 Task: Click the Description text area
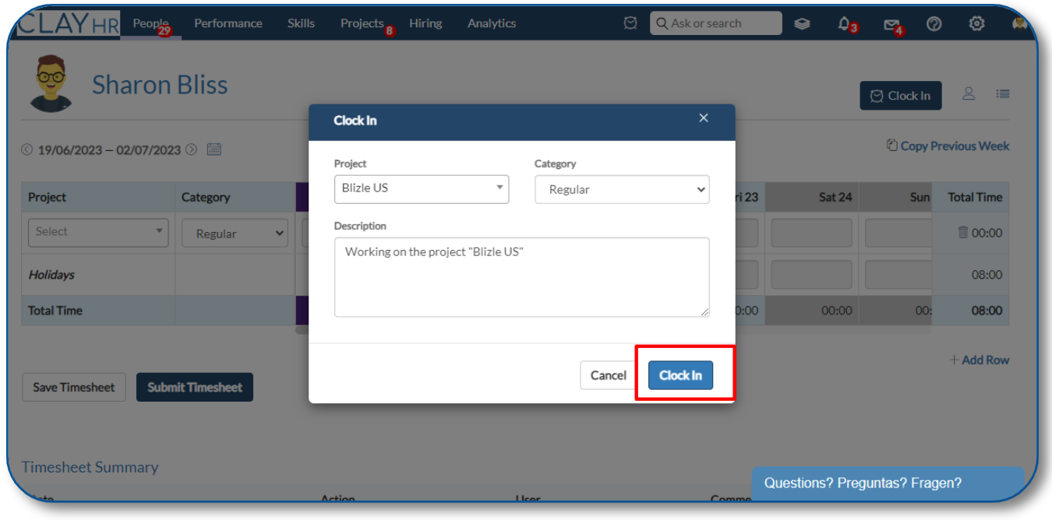click(x=522, y=277)
